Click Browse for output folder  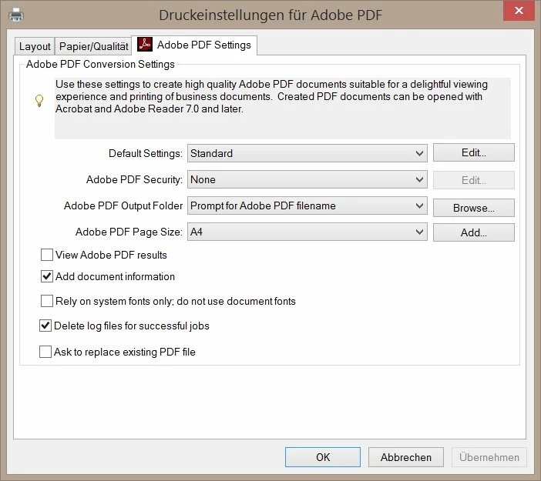(474, 208)
